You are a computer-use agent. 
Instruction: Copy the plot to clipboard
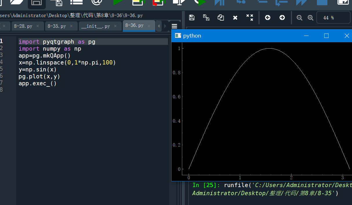221,18
